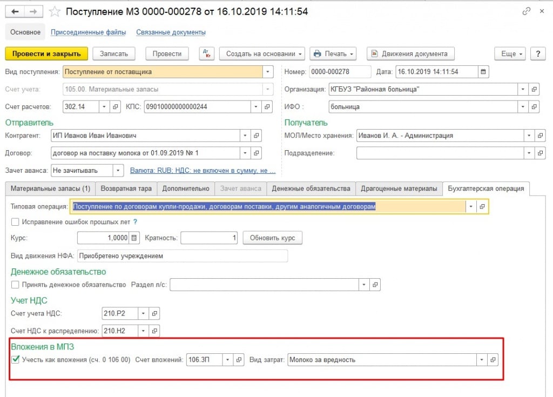Enable Исправление ошибок прошлых лет checkbox
Image resolution: width=553 pixels, height=397 pixels.
16,221
